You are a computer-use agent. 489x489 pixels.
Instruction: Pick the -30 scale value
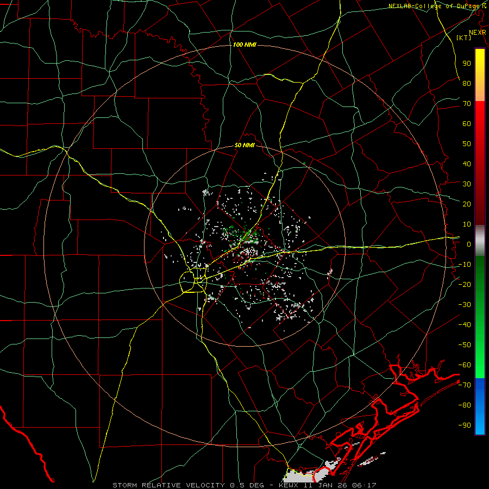point(465,305)
